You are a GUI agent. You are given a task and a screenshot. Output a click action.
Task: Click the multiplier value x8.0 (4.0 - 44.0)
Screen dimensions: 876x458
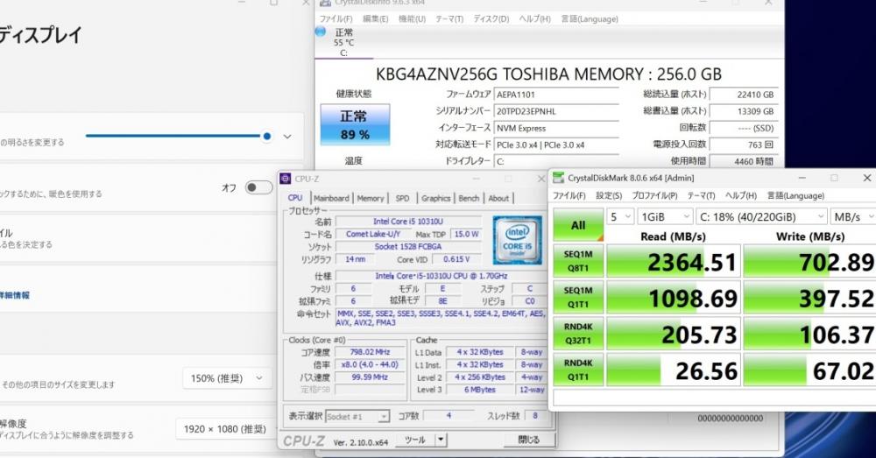[370, 364]
